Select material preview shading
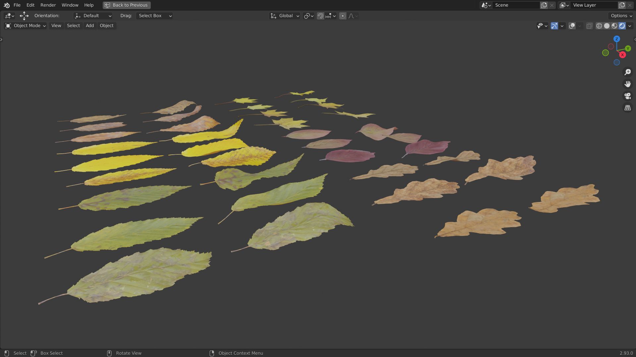The height and width of the screenshot is (357, 636). [x=614, y=26]
